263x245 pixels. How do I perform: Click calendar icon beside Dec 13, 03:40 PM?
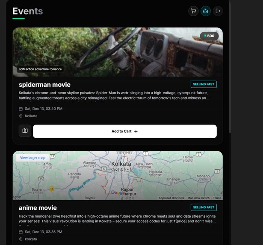pyautogui.click(x=21, y=109)
